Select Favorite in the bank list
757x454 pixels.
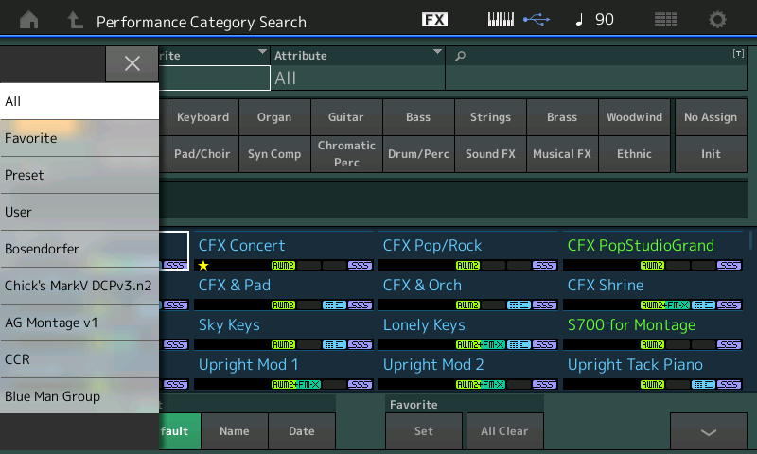(79, 138)
